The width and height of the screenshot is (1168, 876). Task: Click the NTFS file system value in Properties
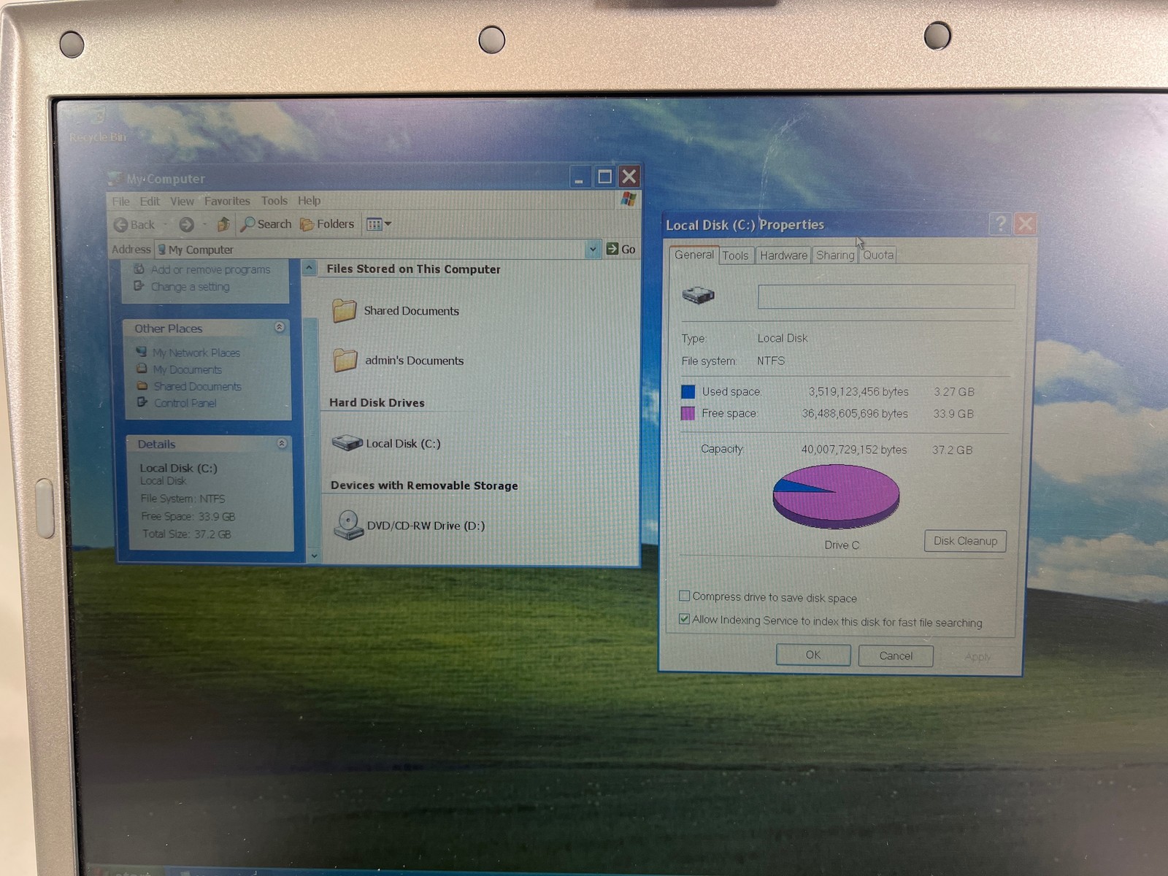[x=771, y=361]
